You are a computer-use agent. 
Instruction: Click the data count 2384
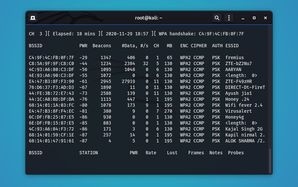pos(130,63)
